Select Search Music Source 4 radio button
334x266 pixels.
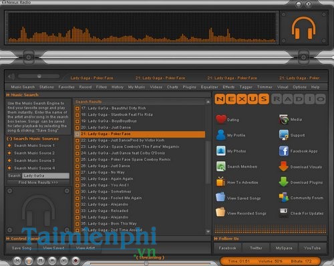9,168
